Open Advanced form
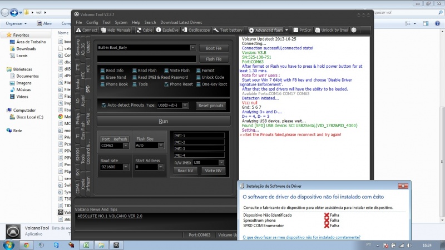445x250 pixels. (266, 30)
